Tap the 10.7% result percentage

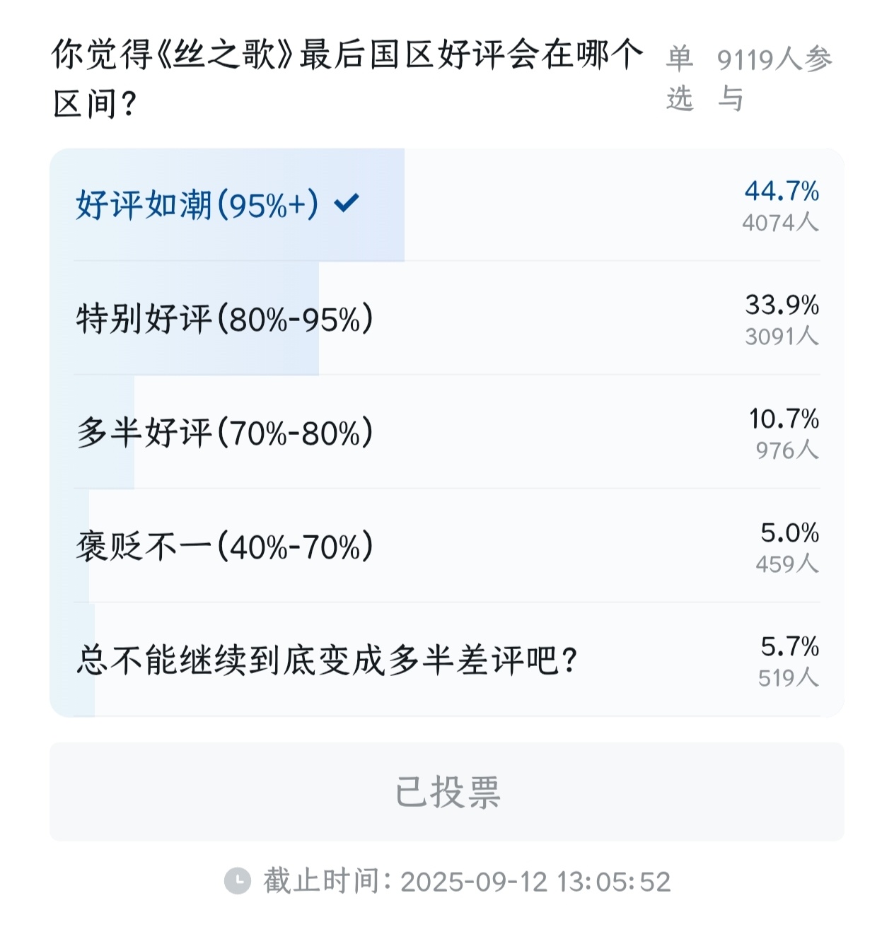click(784, 419)
